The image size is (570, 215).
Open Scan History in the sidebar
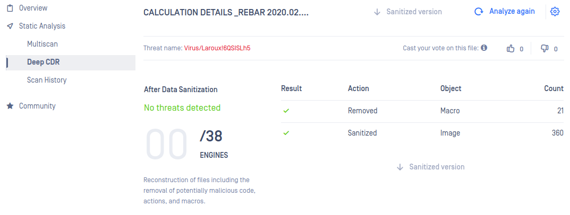47,80
